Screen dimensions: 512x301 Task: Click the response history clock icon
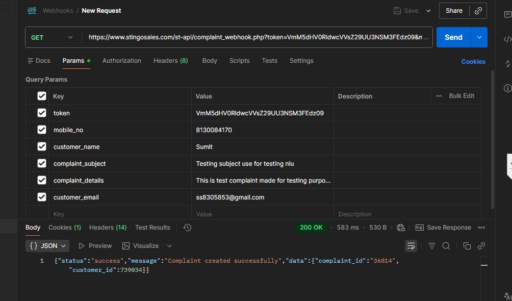[187, 228]
